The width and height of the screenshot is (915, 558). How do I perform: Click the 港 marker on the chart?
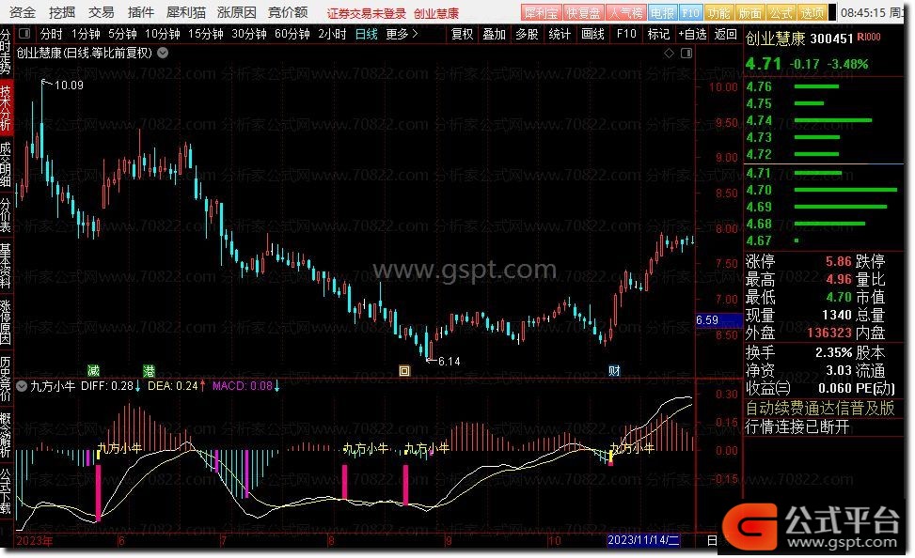coord(149,371)
